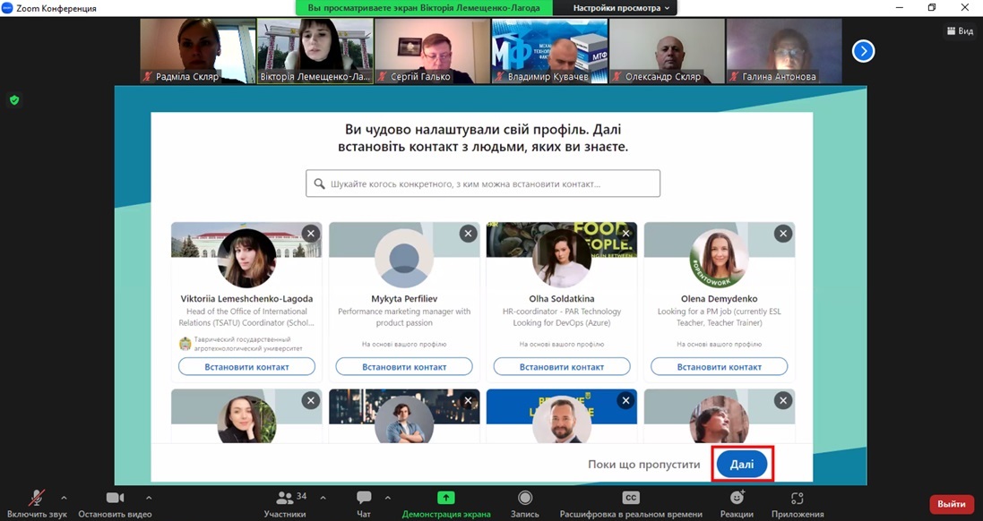Viewport: 983px width, 521px height.
Task: Click the Olena Demydenko name
Action: pyautogui.click(x=719, y=299)
